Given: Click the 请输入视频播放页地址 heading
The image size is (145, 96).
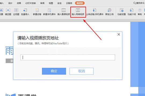Looking at the screenshot, I should tap(38, 38).
